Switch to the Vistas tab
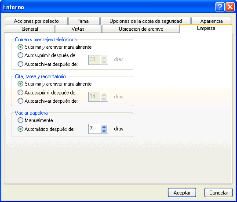Image resolution: width=237 pixels, height=202 pixels. (78, 29)
